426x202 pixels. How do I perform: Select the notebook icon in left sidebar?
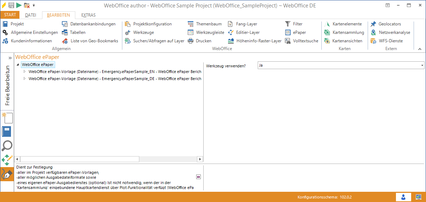click(7, 131)
